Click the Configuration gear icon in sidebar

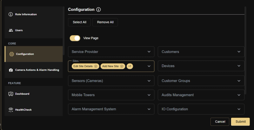(12, 54)
